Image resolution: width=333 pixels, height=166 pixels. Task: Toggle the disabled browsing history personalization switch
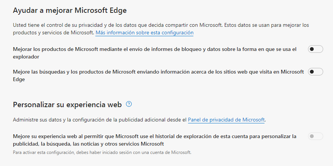click(x=315, y=136)
